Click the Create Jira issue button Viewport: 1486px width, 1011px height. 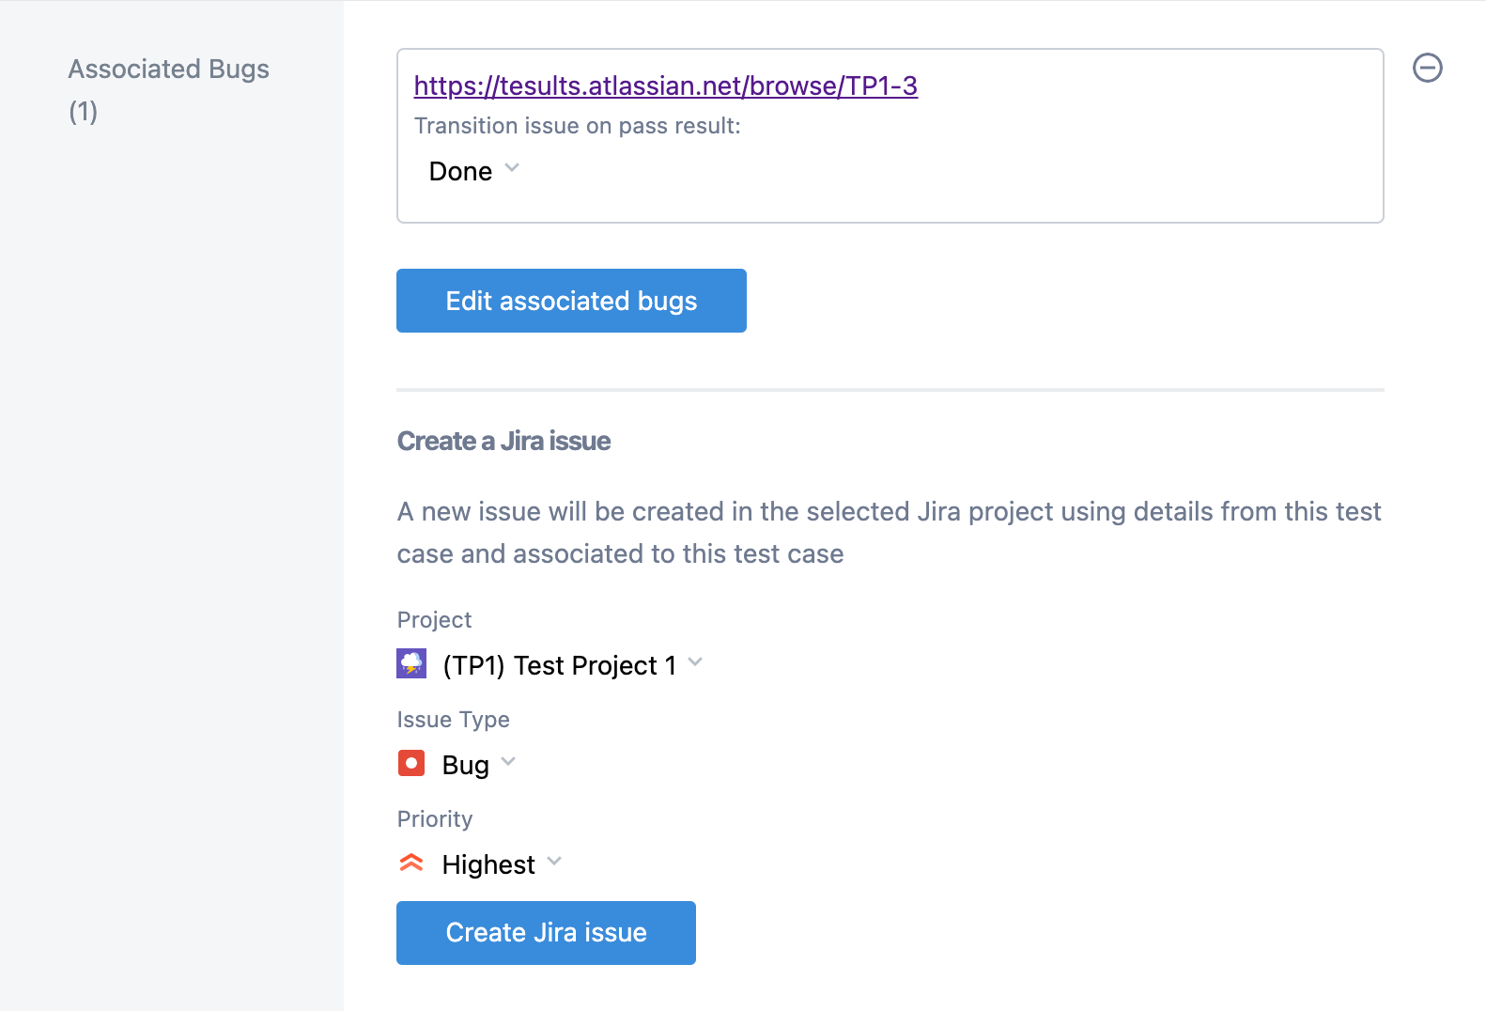click(546, 933)
